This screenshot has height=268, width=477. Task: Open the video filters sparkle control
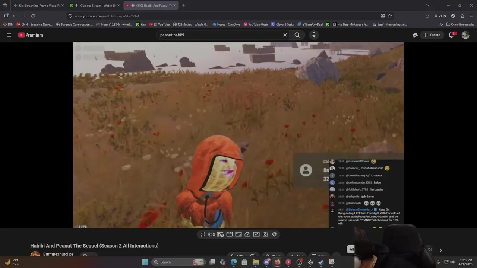(256, 234)
